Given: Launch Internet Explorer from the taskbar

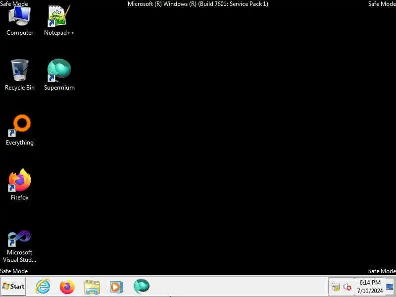Looking at the screenshot, I should point(43,287).
